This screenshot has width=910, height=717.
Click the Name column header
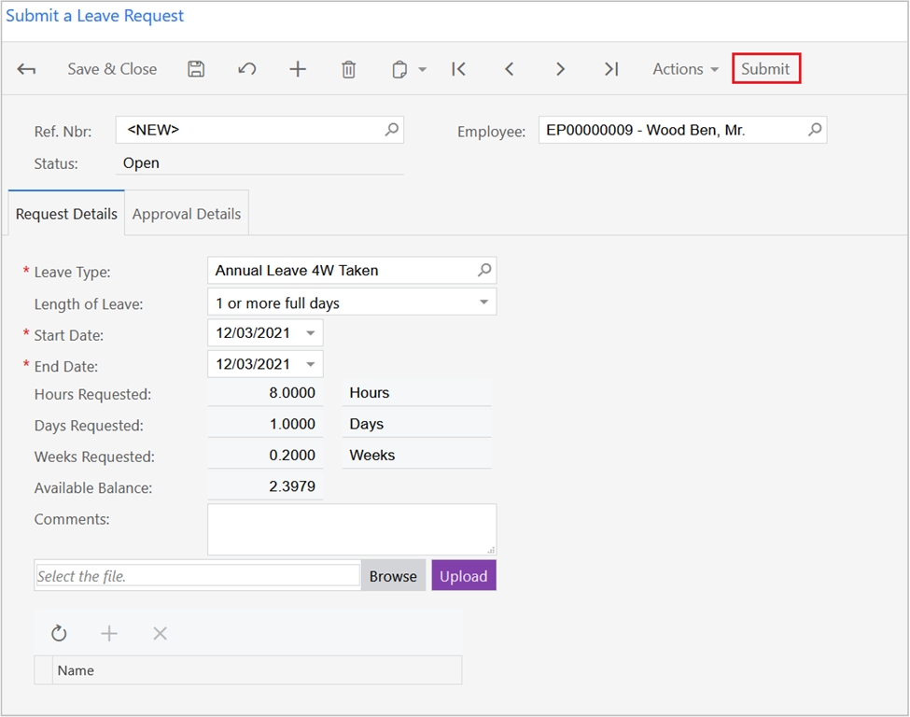(257, 670)
